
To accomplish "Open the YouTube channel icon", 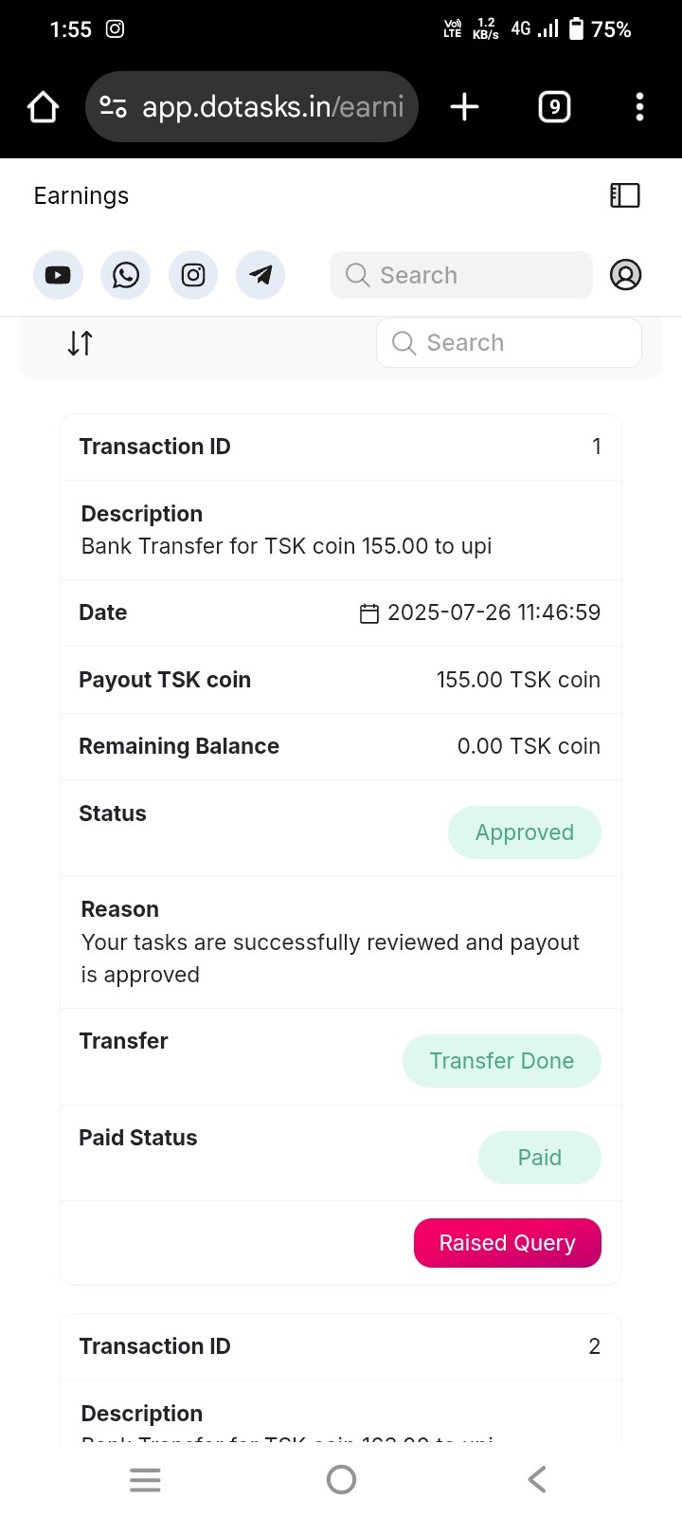I will pyautogui.click(x=58, y=275).
